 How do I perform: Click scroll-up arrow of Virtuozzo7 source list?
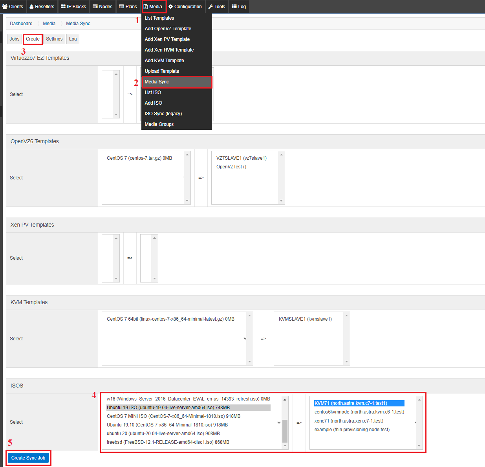pos(116,74)
